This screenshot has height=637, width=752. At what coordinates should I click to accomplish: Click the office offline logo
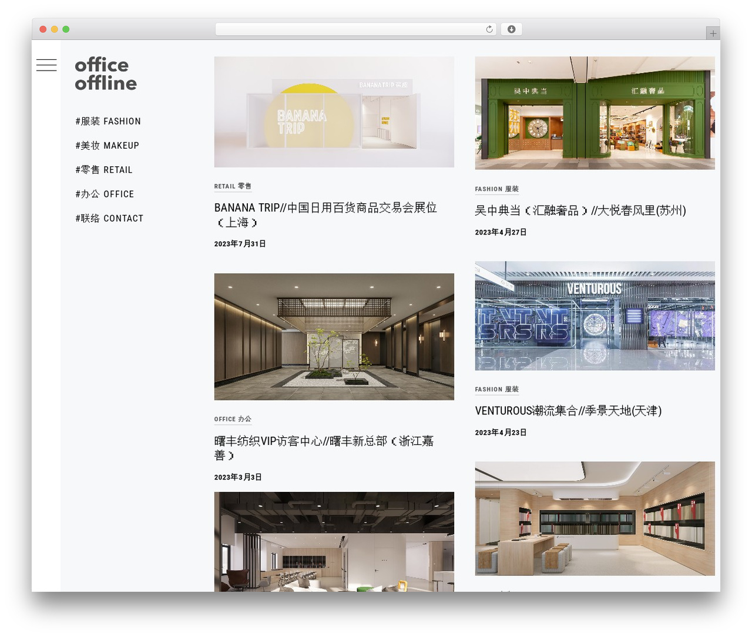tap(106, 74)
